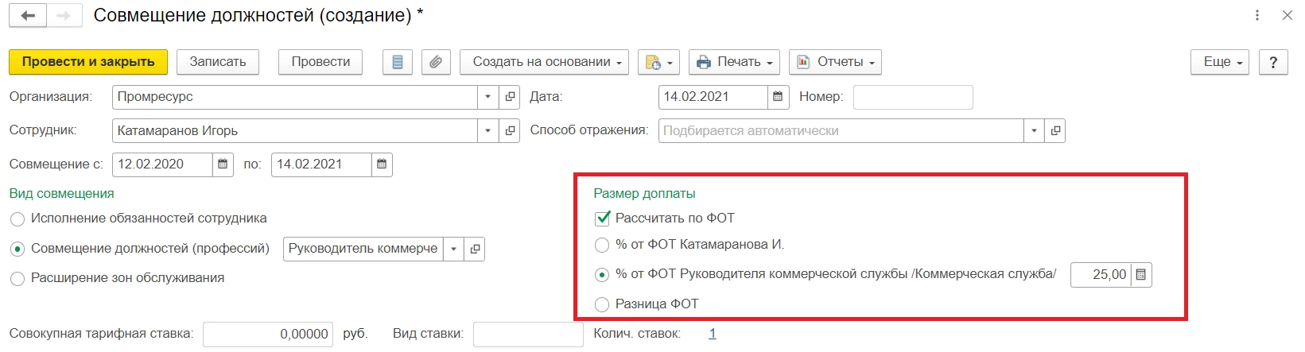
Task: Expand the Сотрудник dropdown arrow
Action: 488,130
